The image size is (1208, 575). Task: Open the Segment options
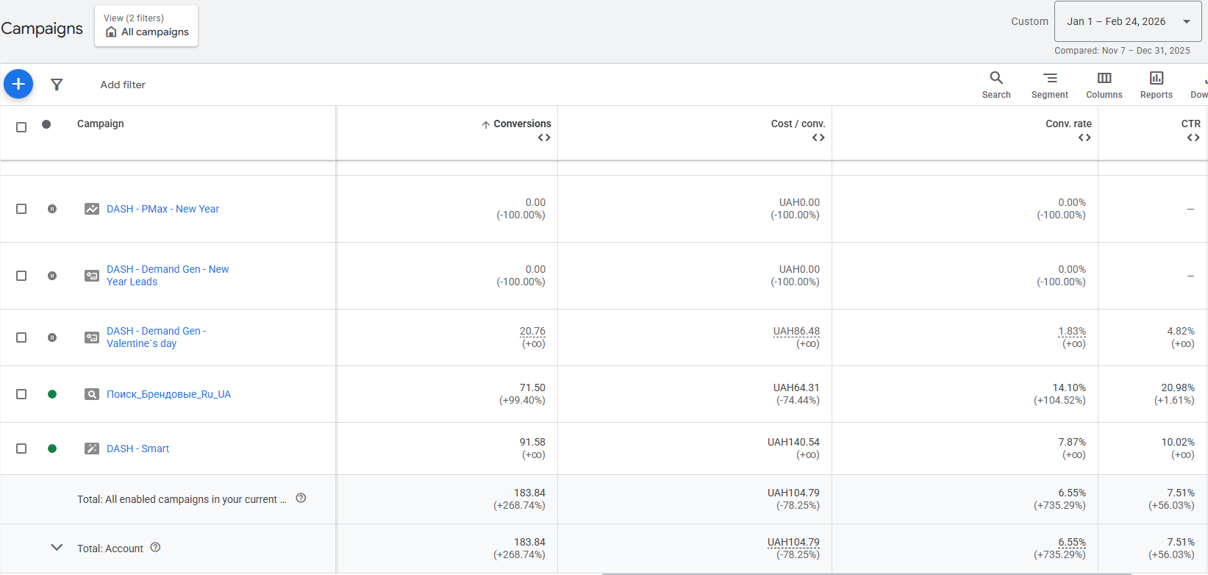tap(1049, 85)
